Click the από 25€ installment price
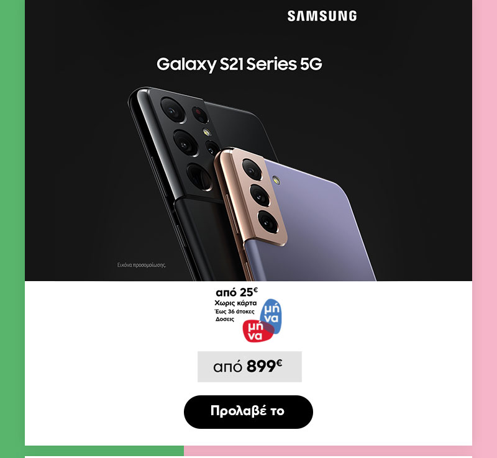The image size is (497, 458). point(237,292)
